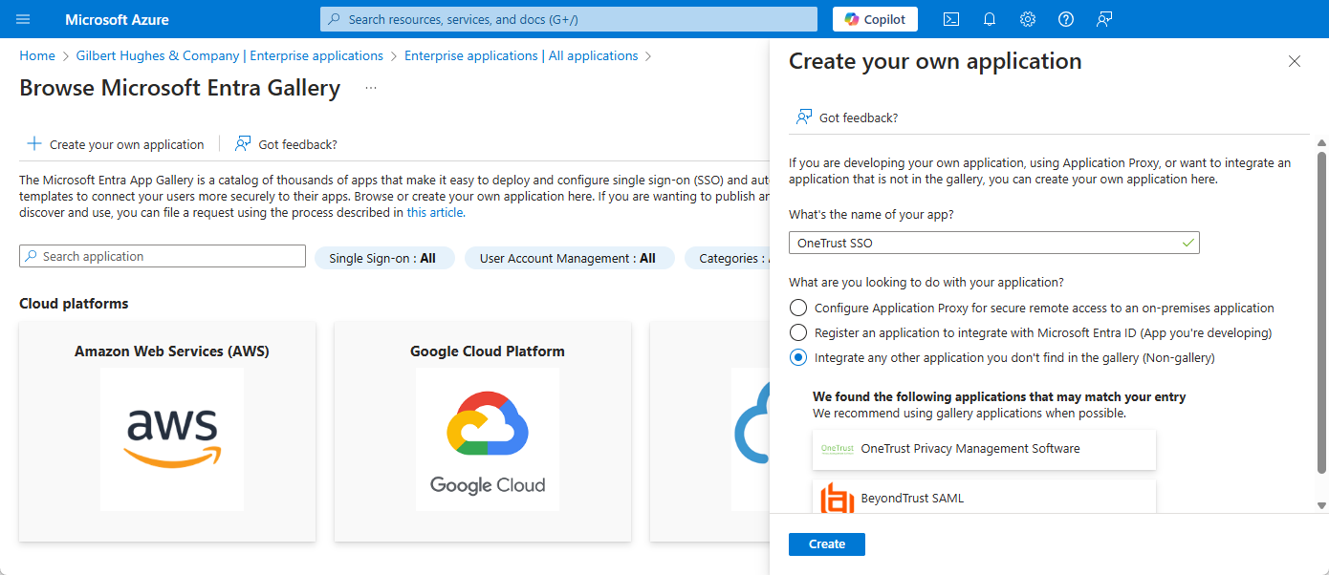The width and height of the screenshot is (1329, 575).
Task: Launch Cloud Shell from the top bar
Action: 951,19
